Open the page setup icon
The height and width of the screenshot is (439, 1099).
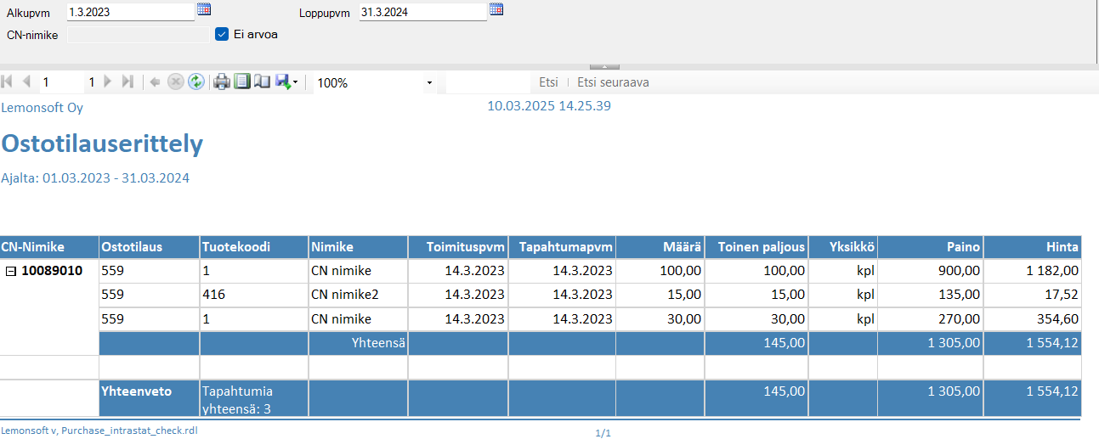point(262,82)
